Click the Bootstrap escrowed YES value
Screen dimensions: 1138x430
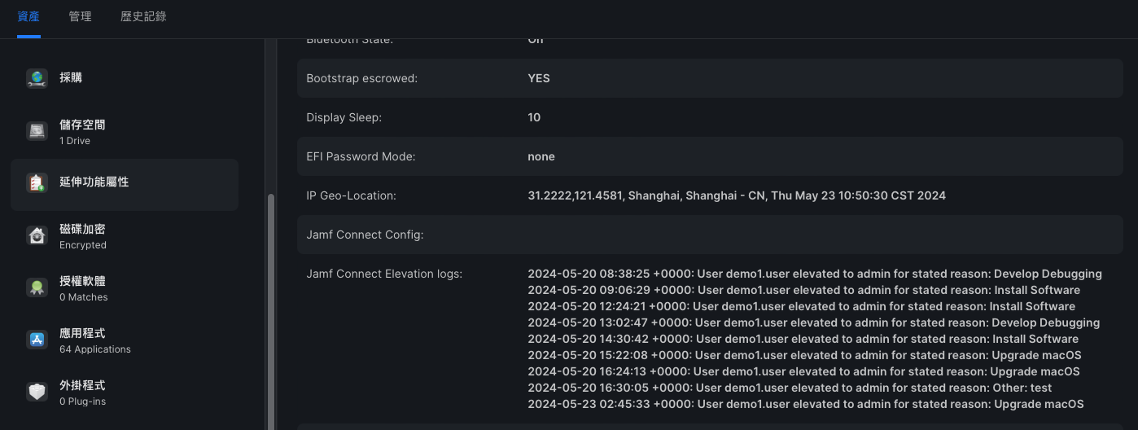[x=539, y=78]
